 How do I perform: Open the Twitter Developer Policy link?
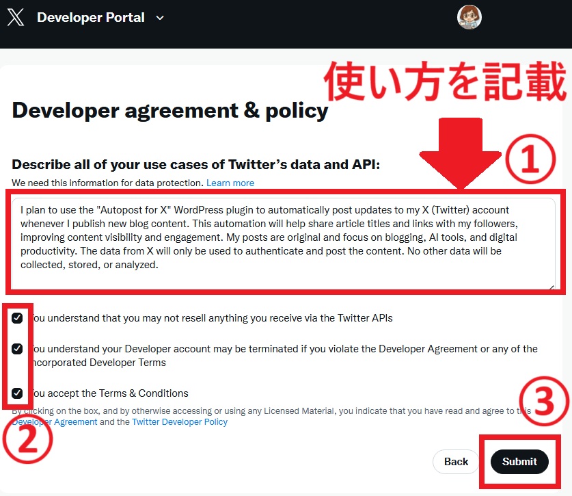[180, 422]
